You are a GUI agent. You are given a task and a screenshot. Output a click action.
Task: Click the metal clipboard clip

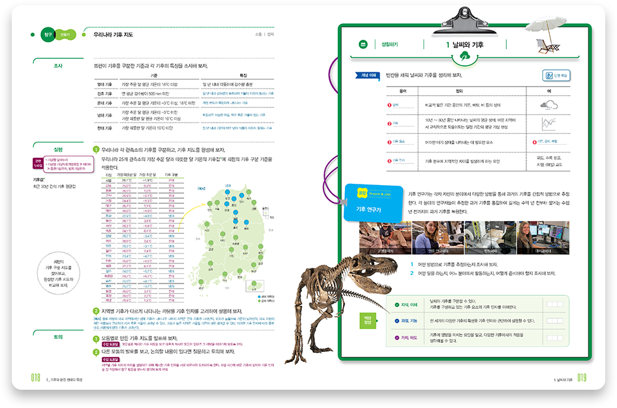tap(465, 22)
